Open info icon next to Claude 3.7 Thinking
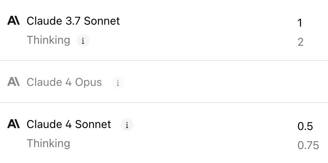The width and height of the screenshot is (328, 163). coord(83,41)
